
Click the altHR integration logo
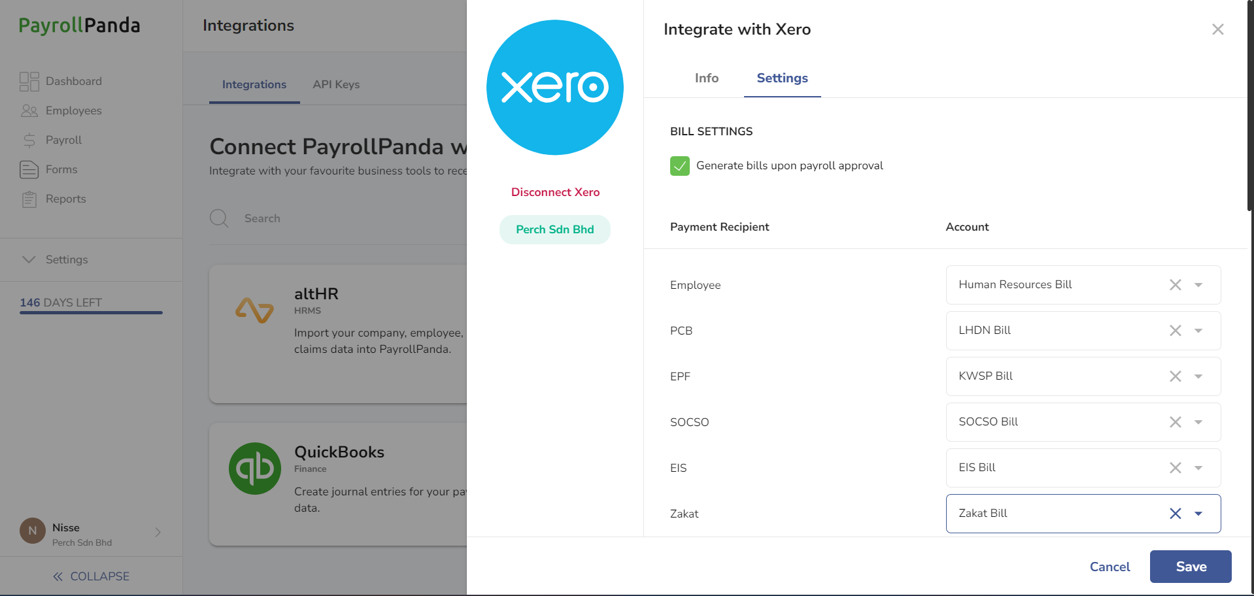tap(255, 310)
